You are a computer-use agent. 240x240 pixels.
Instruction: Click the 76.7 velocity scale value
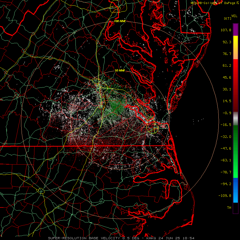click(x=227, y=54)
